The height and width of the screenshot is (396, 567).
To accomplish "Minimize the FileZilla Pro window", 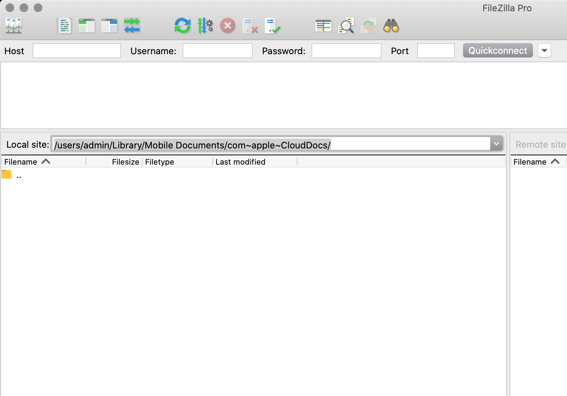I will (x=24, y=8).
